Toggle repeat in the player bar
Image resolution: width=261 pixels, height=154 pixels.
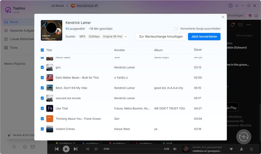point(96,149)
